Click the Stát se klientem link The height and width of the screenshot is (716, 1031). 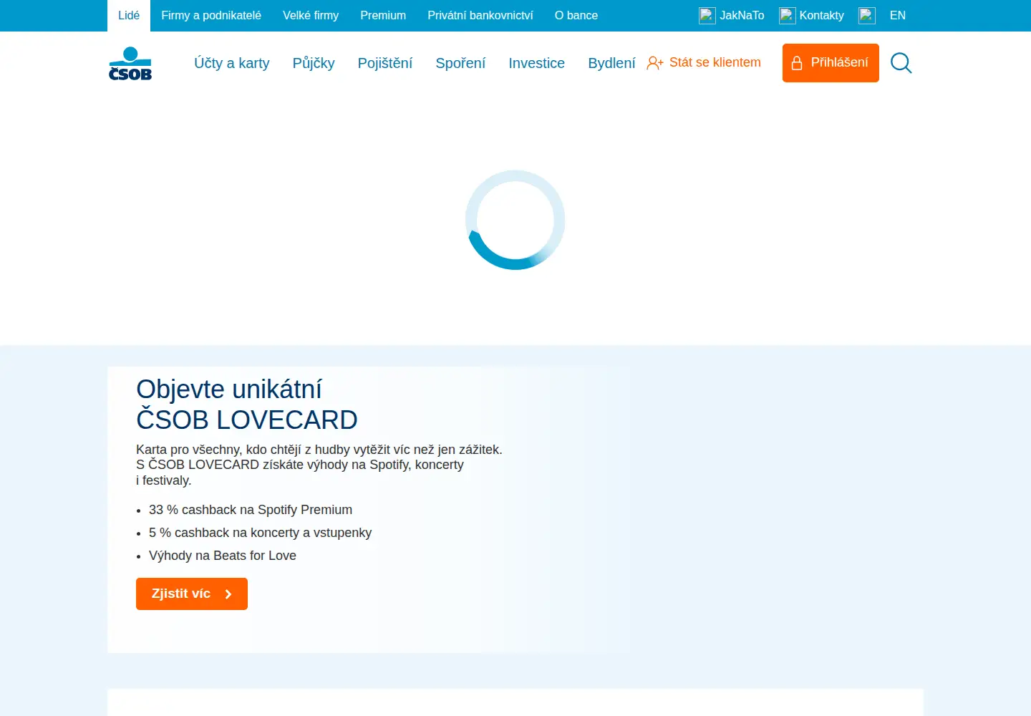pyautogui.click(x=704, y=62)
